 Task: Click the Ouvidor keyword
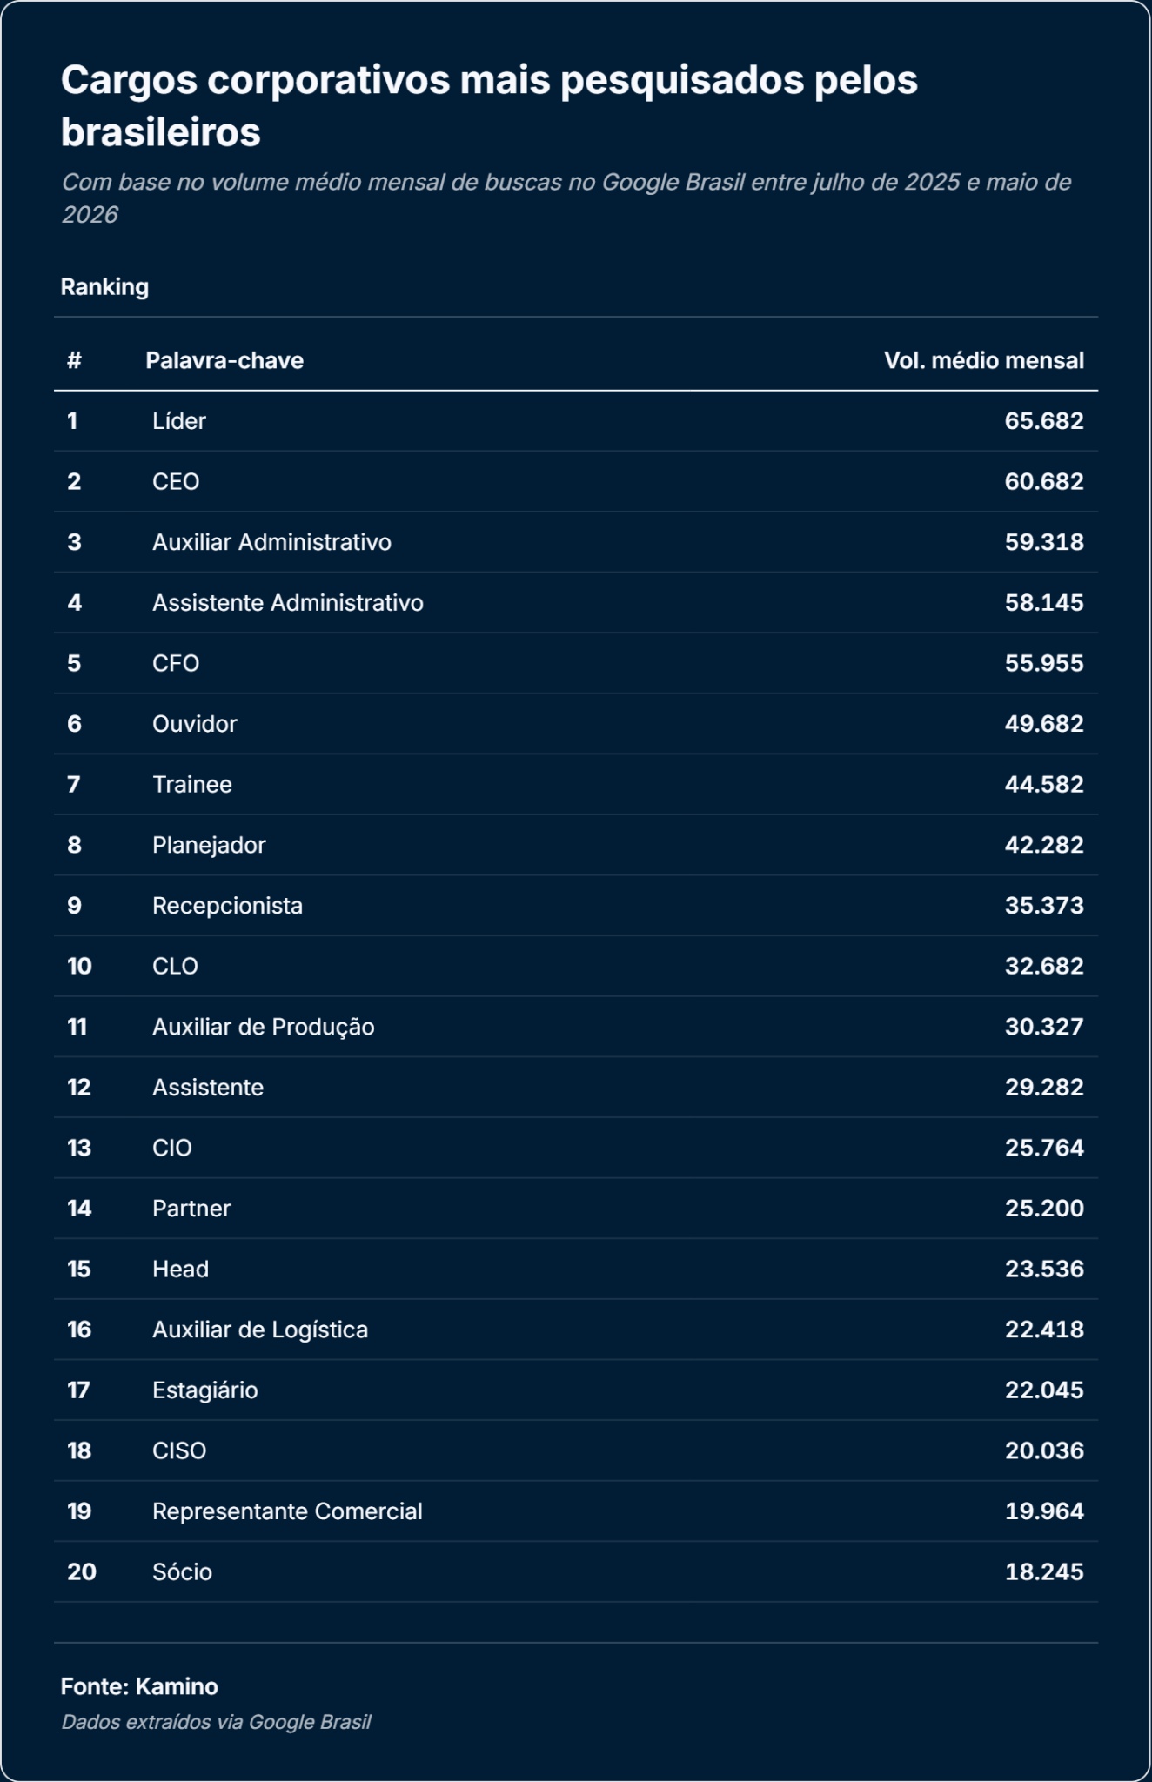195,724
